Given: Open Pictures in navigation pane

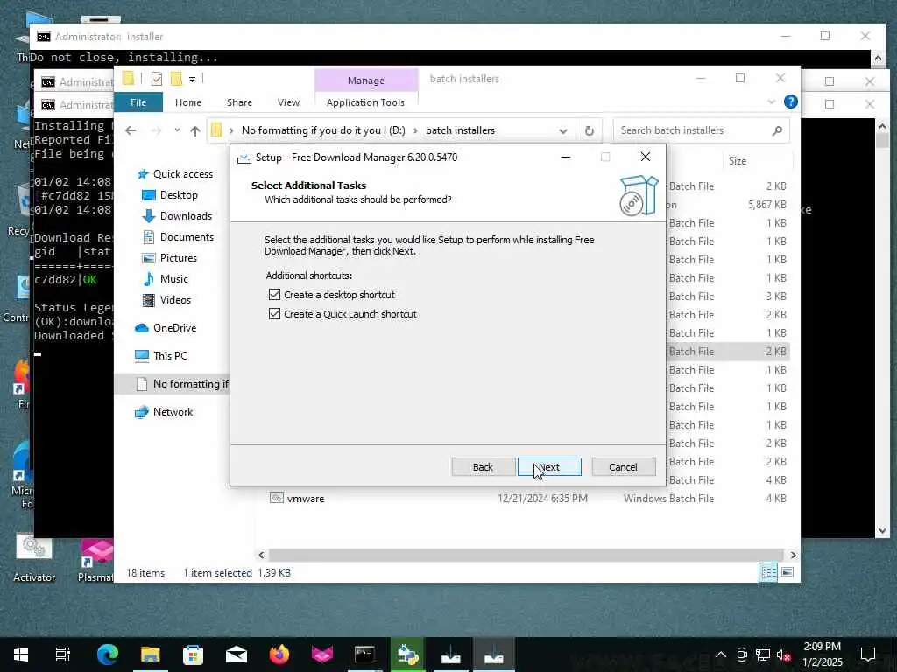Looking at the screenshot, I should 178,258.
